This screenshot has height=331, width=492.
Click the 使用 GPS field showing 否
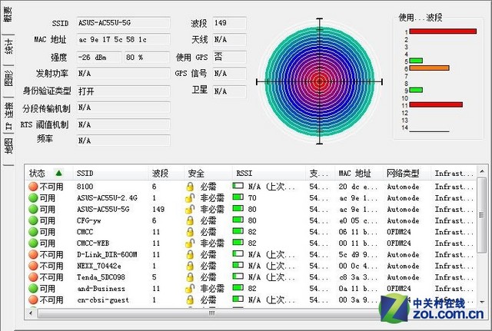[229, 57]
